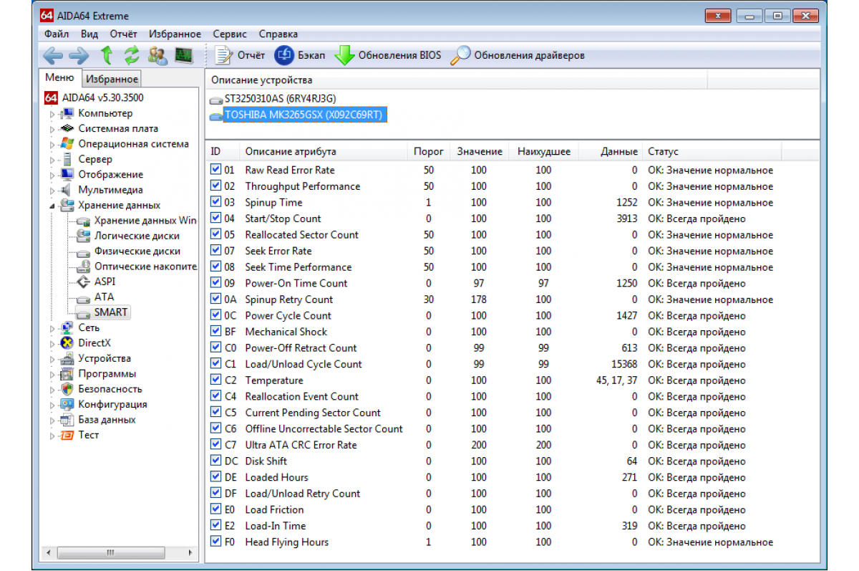Go up one level with green arrow
Screen dimensions: 859x571
[x=106, y=55]
